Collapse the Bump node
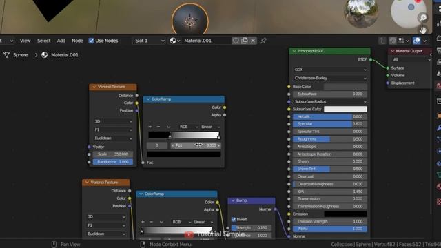 pyautogui.click(x=233, y=200)
